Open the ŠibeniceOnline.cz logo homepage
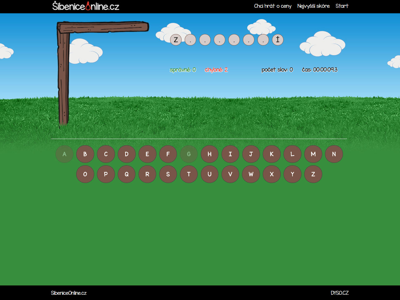The width and height of the screenshot is (400, 300). point(86,6)
